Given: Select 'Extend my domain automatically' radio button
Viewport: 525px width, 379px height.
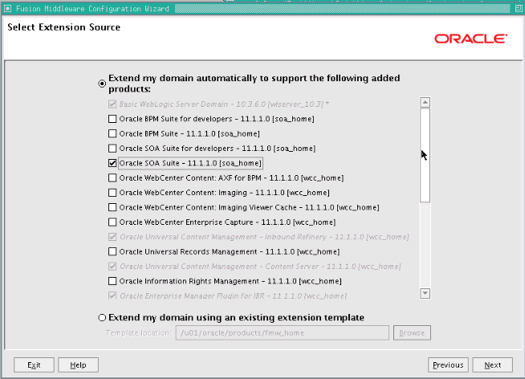Looking at the screenshot, I should (102, 84).
